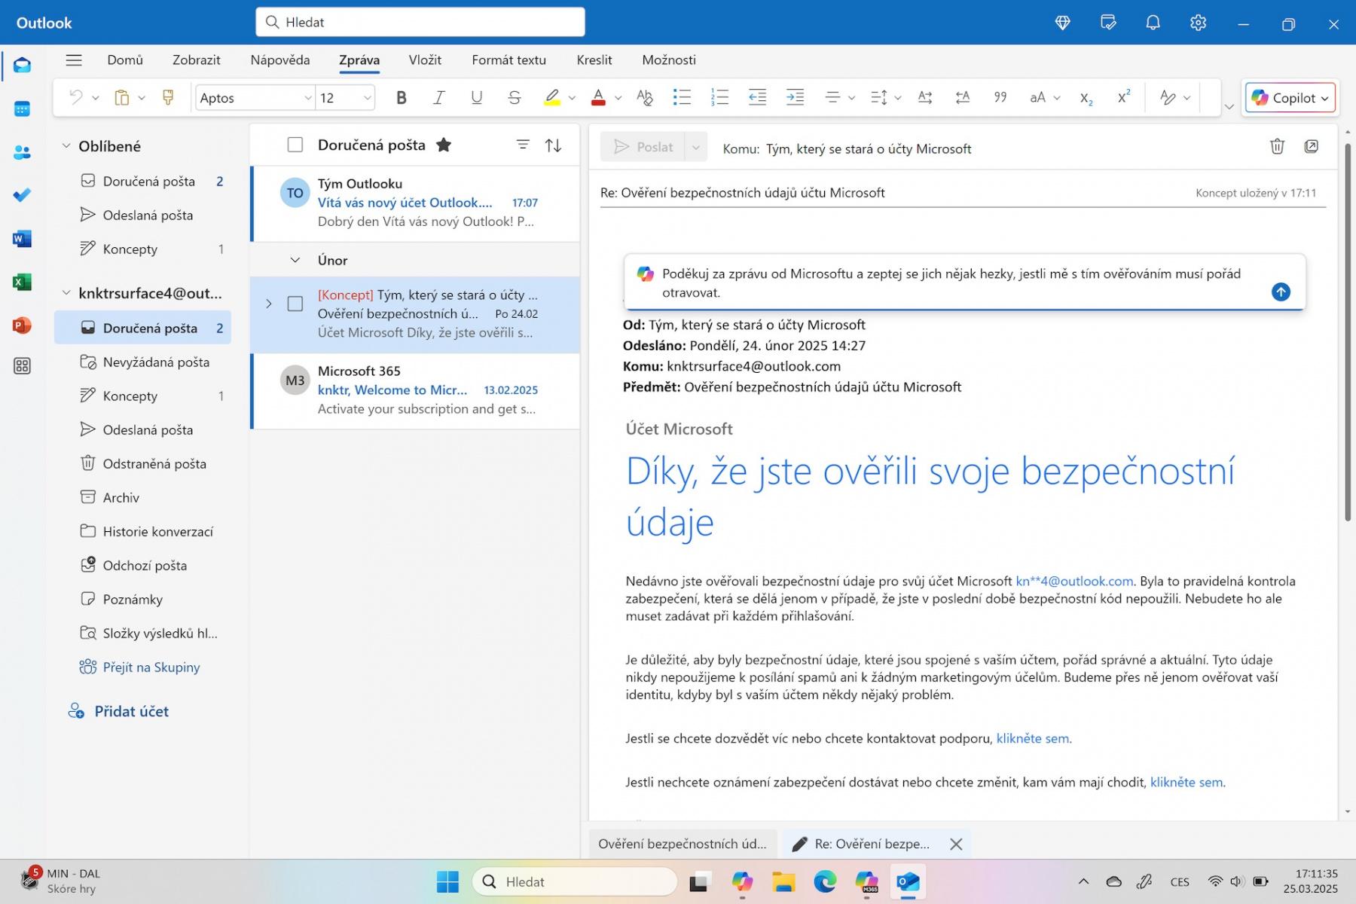Open font color dropdown arrow
The image size is (1356, 904).
coord(618,98)
